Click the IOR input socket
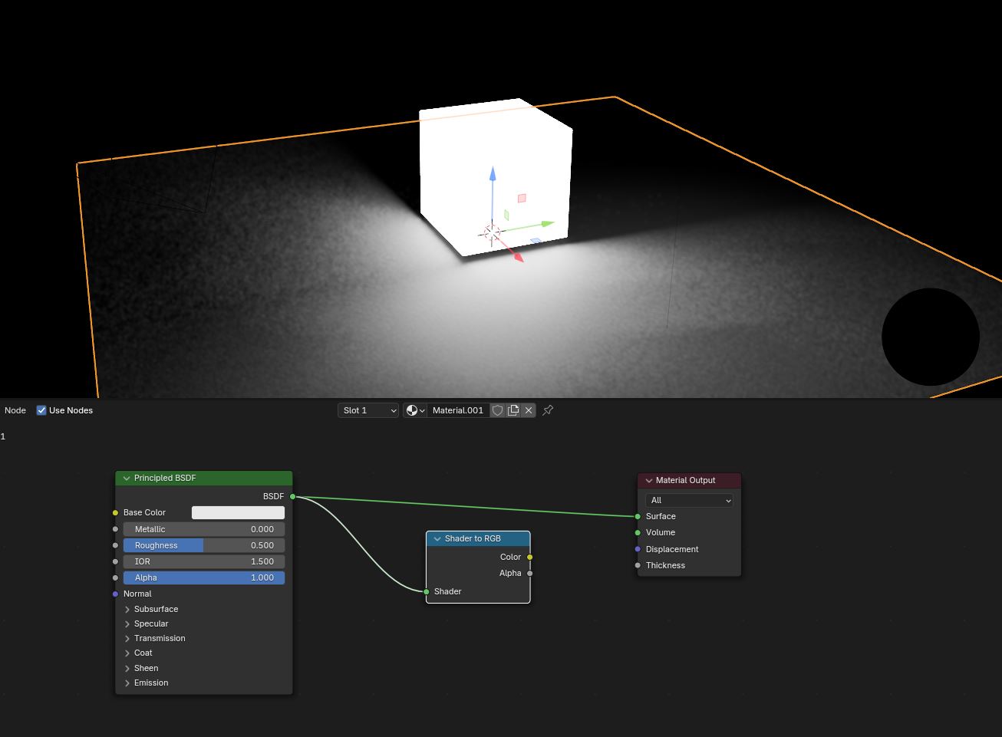Viewport: 1002px width, 737px height. (116, 561)
